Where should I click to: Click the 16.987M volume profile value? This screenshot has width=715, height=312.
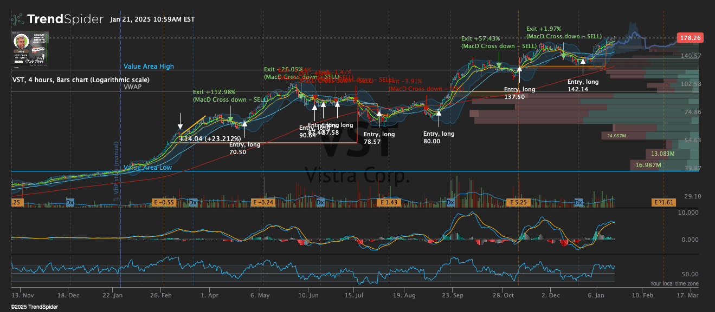click(x=649, y=165)
